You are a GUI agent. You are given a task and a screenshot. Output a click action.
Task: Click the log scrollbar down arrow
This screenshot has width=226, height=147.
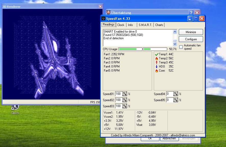pyautogui.click(x=175, y=44)
